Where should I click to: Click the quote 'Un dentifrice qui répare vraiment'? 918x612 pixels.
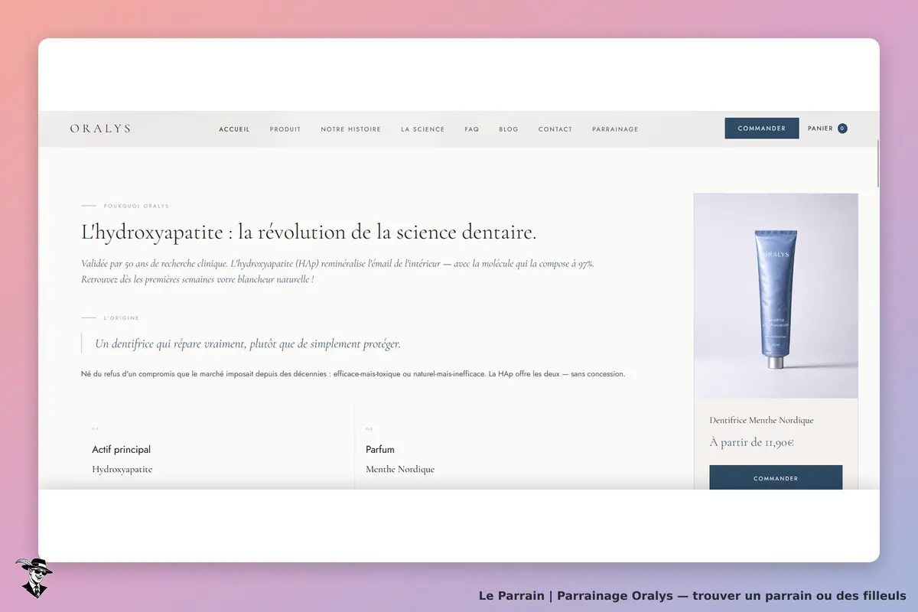(x=248, y=344)
